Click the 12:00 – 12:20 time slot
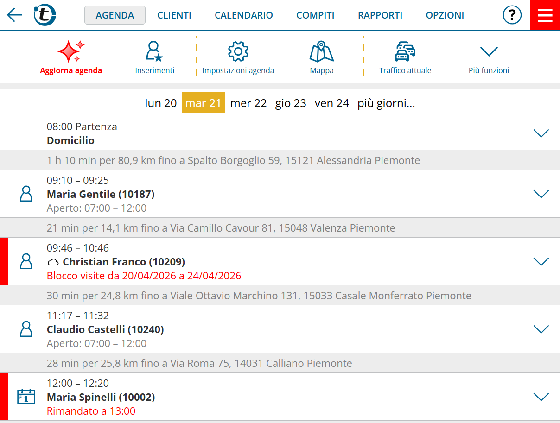The width and height of the screenshot is (560, 423). [78, 383]
